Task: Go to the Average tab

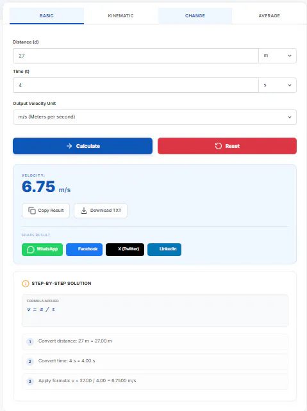Action: 269,16
